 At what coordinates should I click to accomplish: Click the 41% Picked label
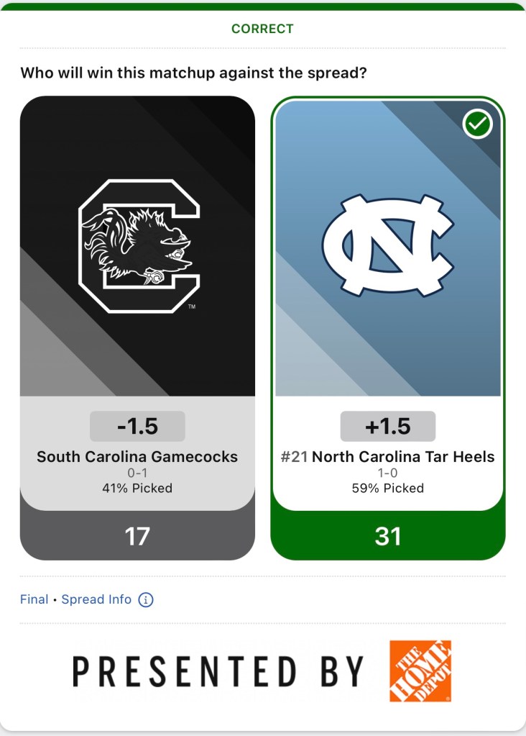coord(137,488)
